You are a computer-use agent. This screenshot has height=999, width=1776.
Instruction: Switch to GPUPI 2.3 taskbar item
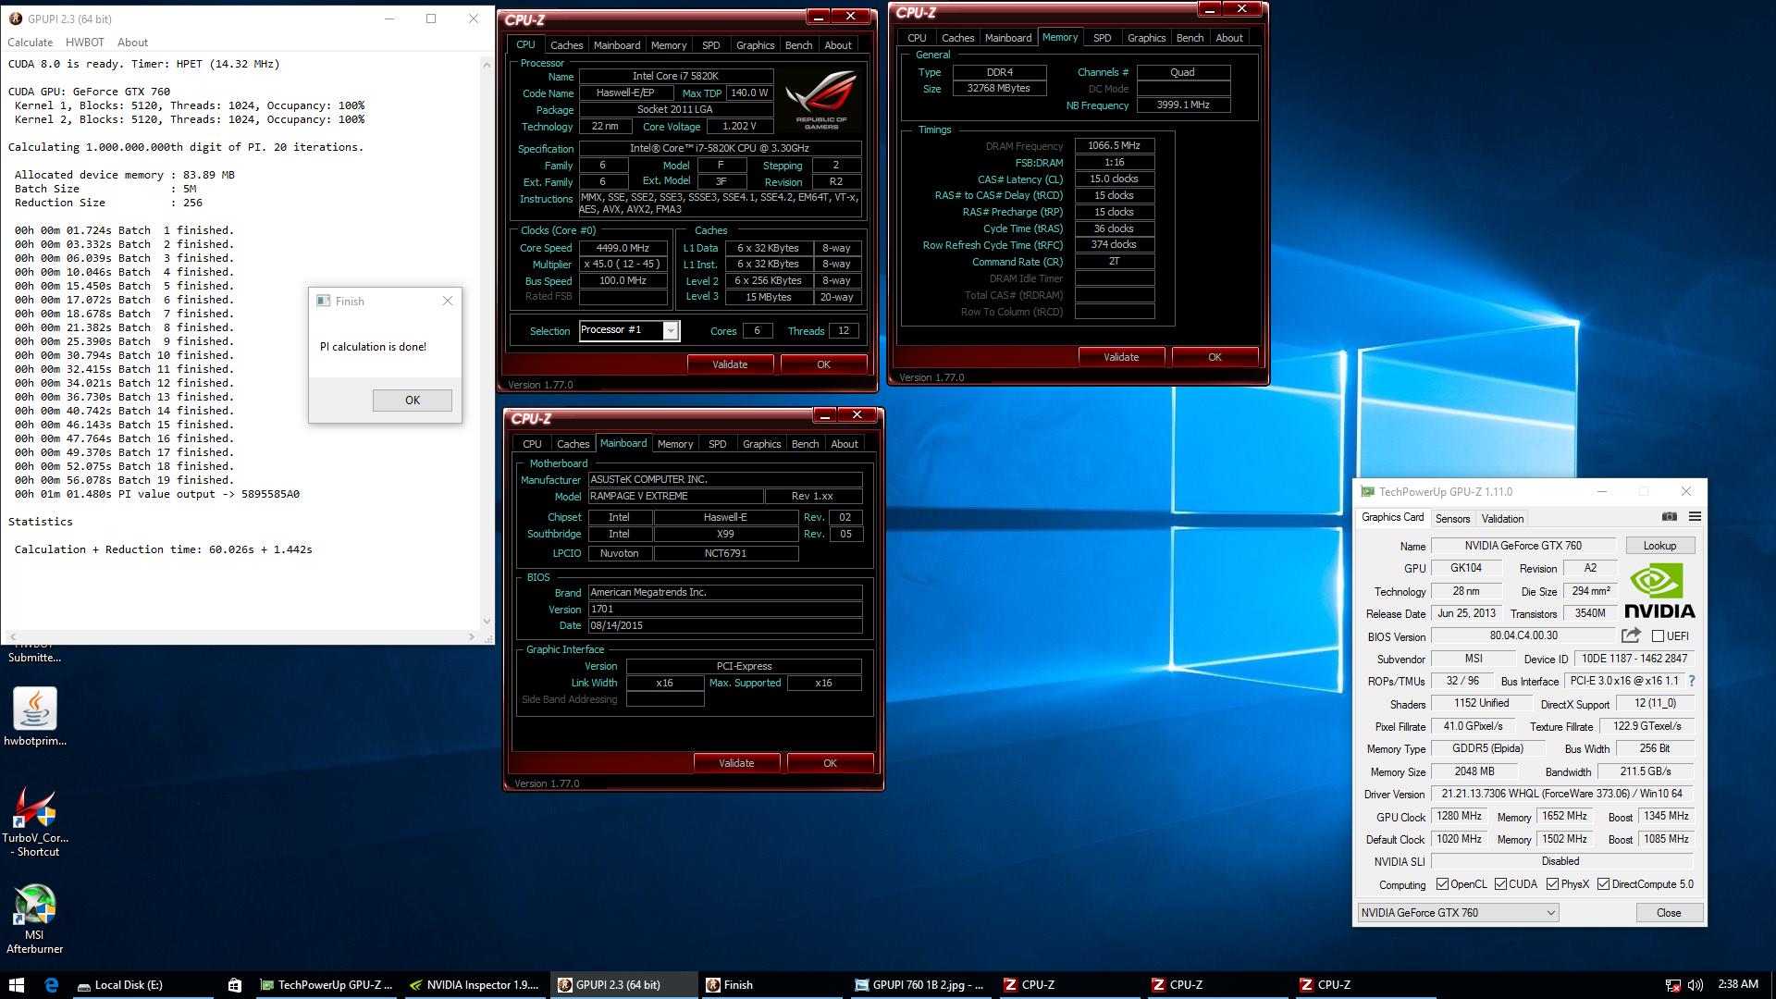coord(623,985)
